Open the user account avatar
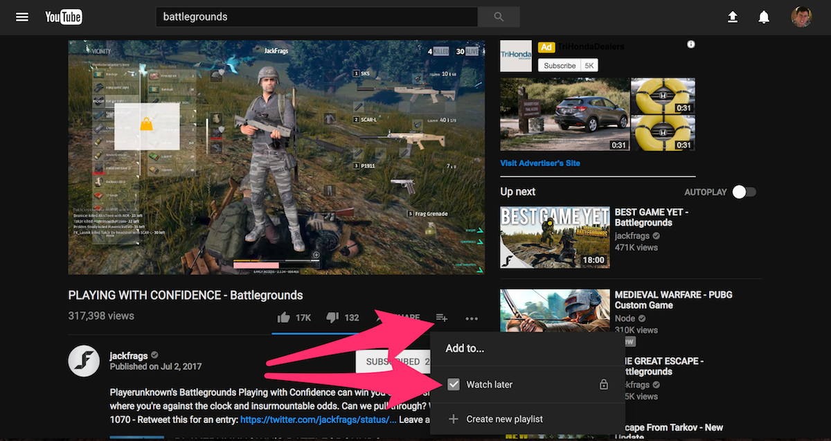The height and width of the screenshot is (441, 831). [x=801, y=17]
